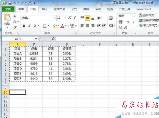Open the 字体 font dialog launcher
159x118 pixels.
pos(76,33)
